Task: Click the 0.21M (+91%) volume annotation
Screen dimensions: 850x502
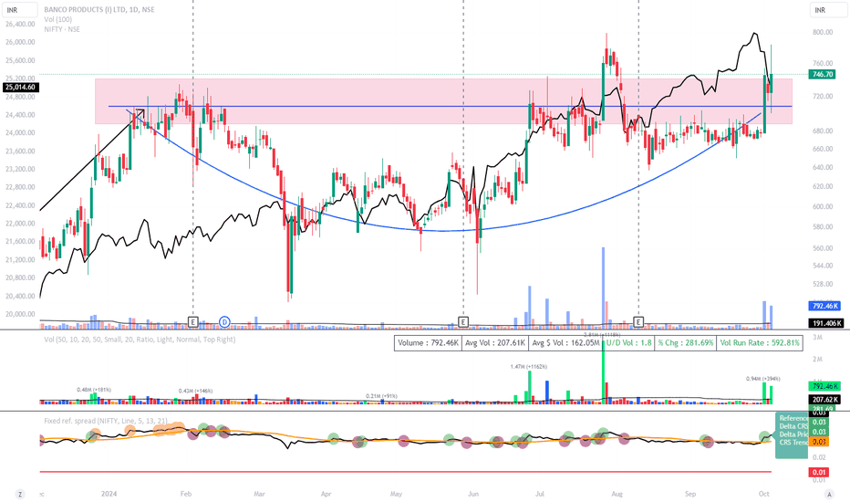Action: coord(381,396)
